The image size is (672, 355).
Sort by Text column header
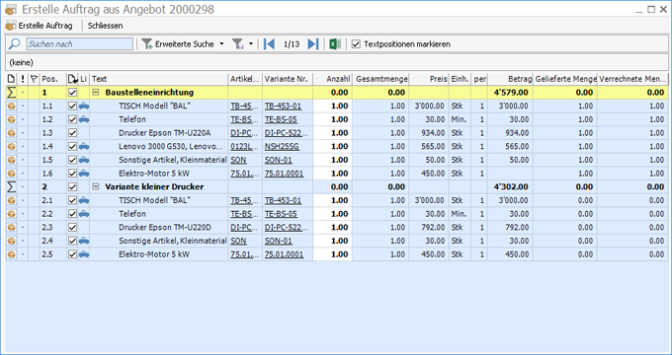tap(159, 79)
